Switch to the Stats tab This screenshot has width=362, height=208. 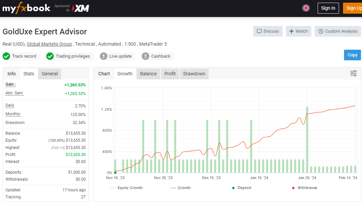point(29,74)
